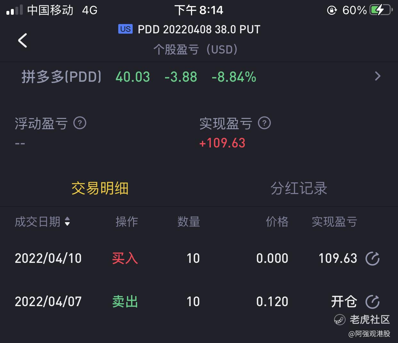The height and width of the screenshot is (343, 398).
Task: Tap the battery status icon
Action: [x=381, y=10]
